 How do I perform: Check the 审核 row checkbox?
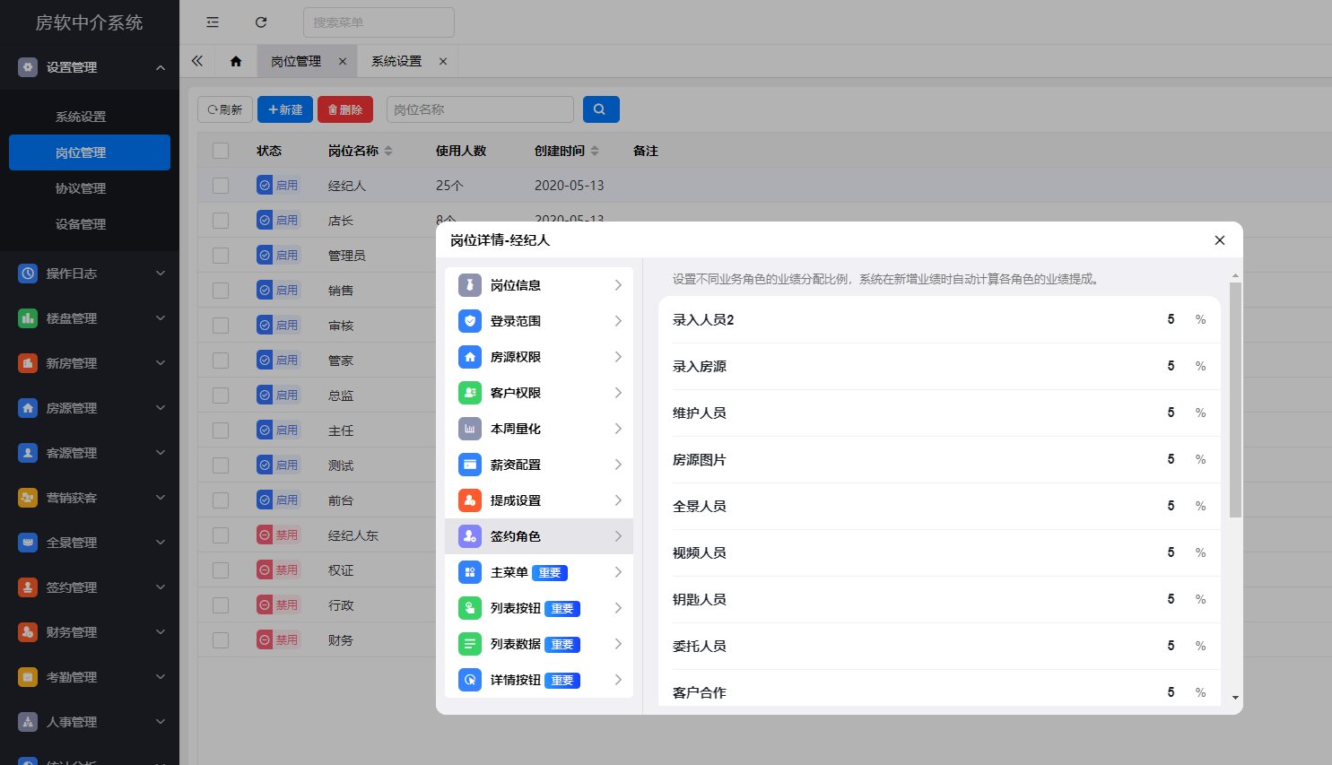(221, 326)
